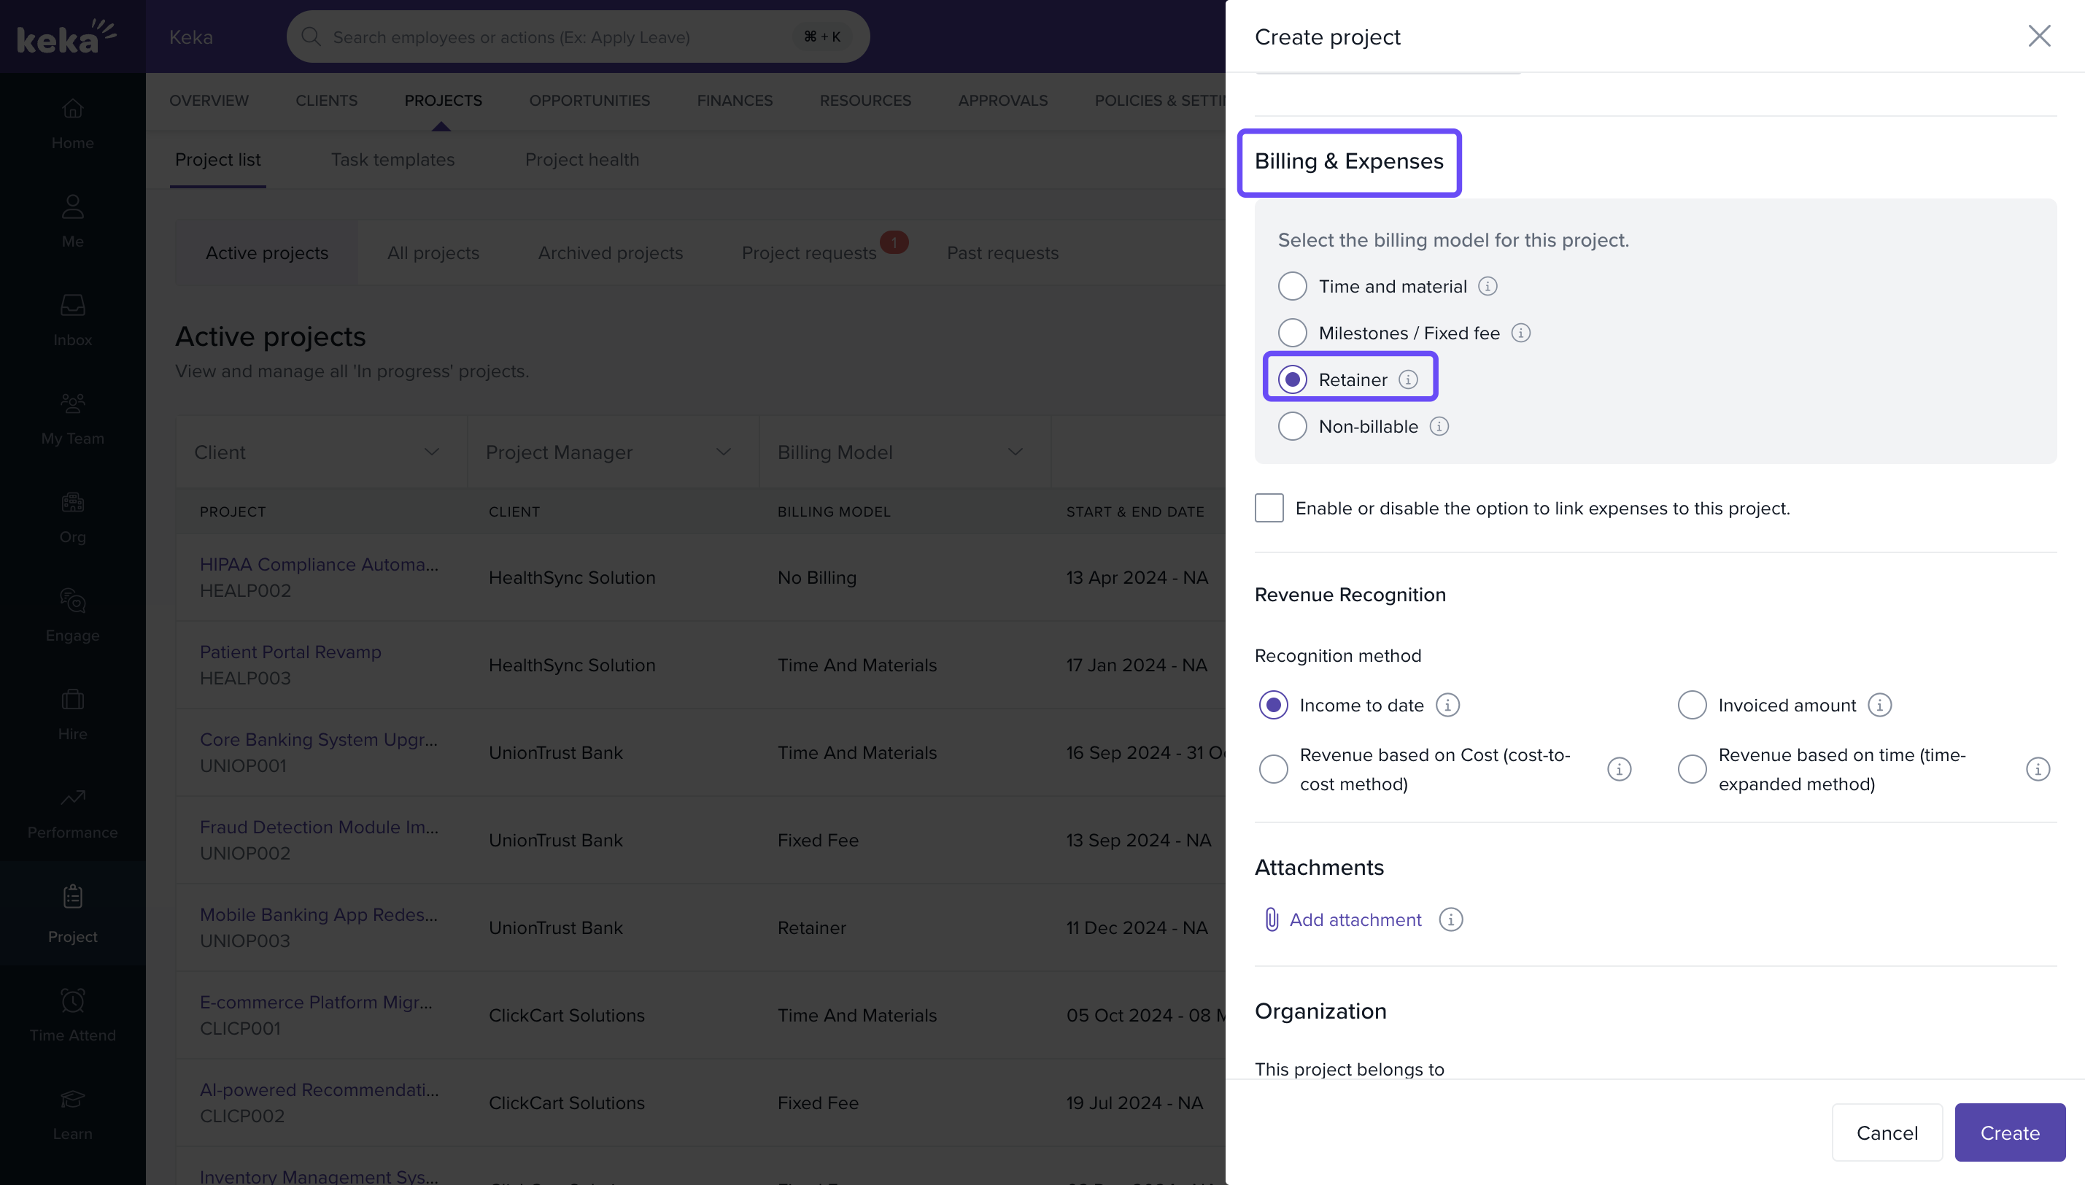Click info icon beside Invoiced amount
Viewport: 2085px width, 1185px height.
[x=1879, y=705]
